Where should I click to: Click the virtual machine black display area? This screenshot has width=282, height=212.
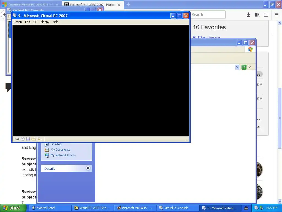[x=101, y=80]
